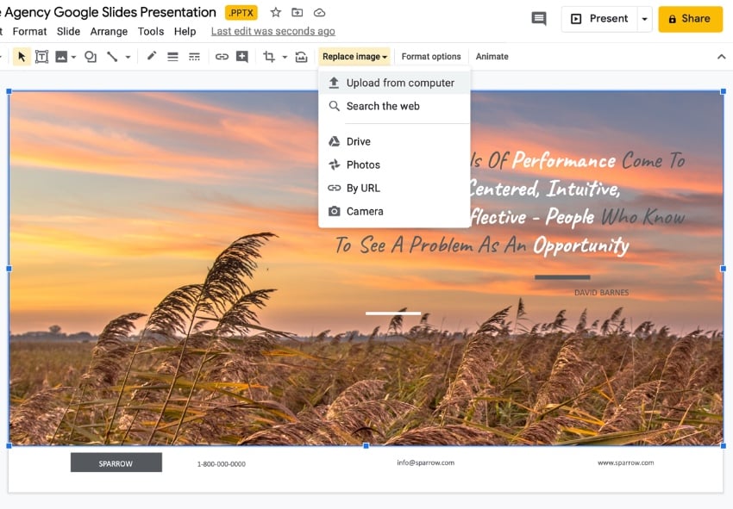The image size is (733, 509).
Task: Click the yellow Share button
Action: [x=690, y=19]
